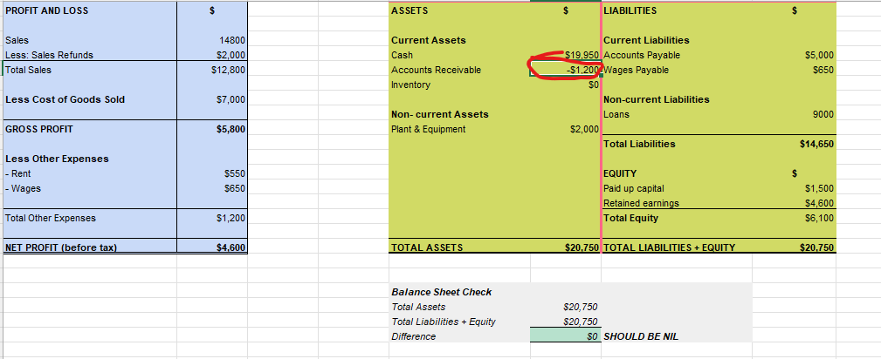The image size is (881, 359).
Task: Click the Cost of Goods Sold value $7,000
Action: tap(231, 100)
